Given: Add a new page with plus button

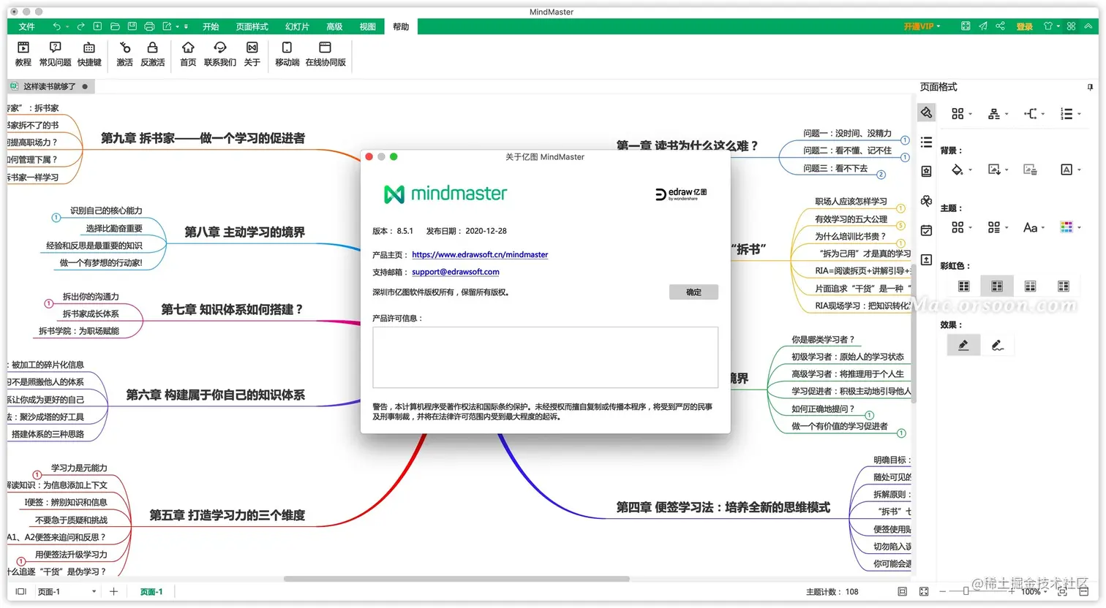Looking at the screenshot, I should tap(113, 592).
